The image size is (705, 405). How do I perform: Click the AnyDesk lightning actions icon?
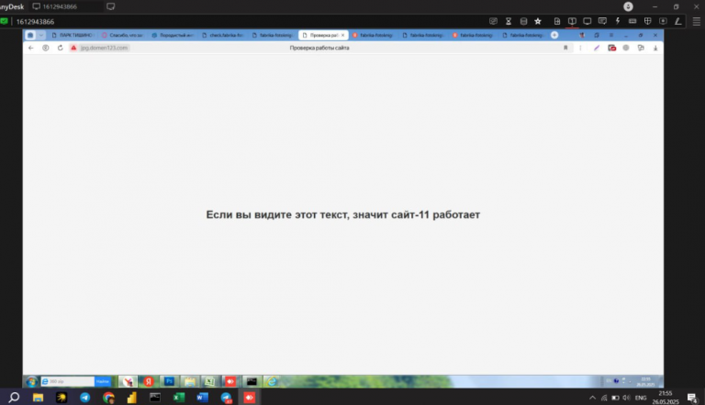pos(618,21)
